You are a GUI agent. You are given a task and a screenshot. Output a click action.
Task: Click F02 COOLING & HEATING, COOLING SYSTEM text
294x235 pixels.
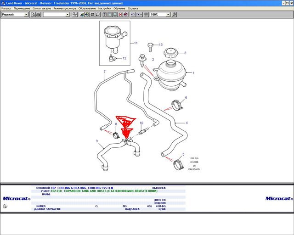coord(82,188)
